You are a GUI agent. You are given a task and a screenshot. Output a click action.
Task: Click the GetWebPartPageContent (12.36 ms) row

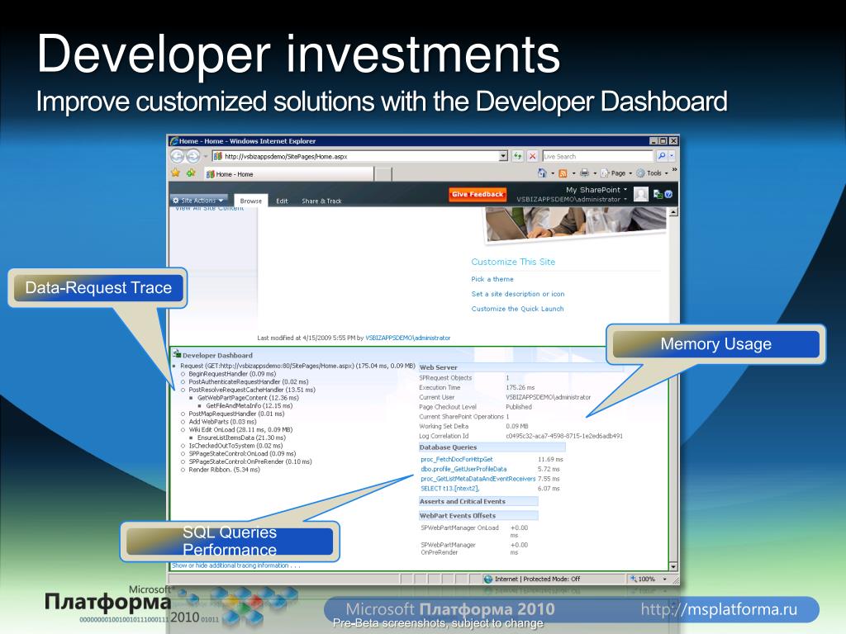pyautogui.click(x=248, y=398)
